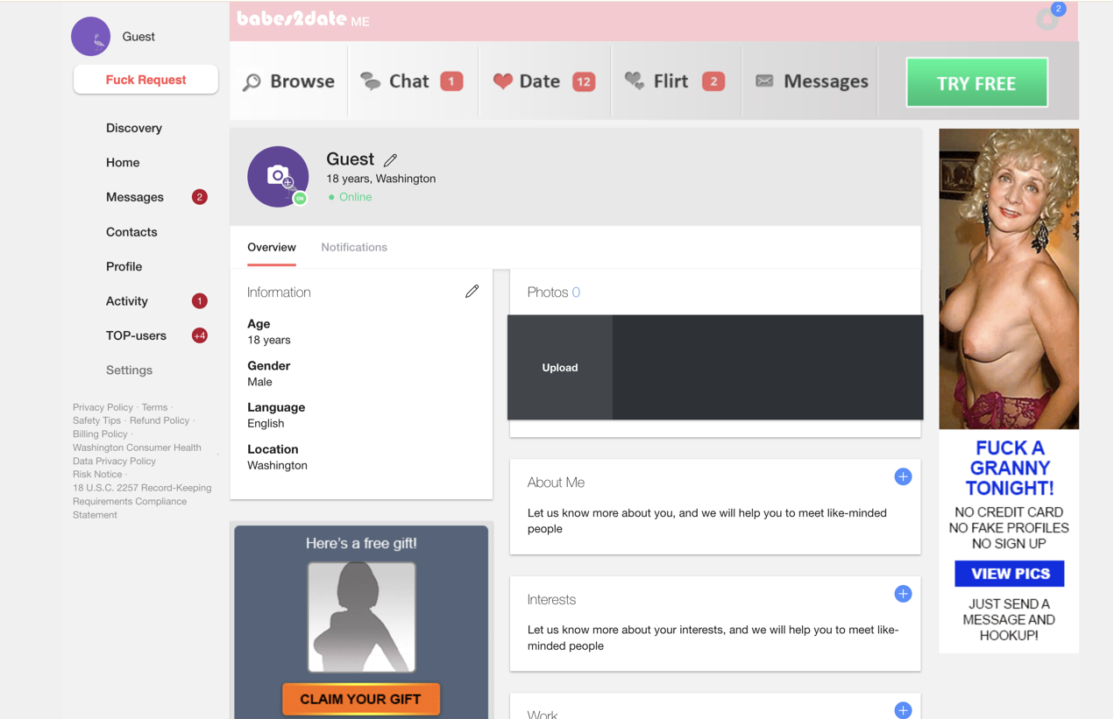
Task: Open TOP-users in sidebar
Action: click(x=136, y=335)
